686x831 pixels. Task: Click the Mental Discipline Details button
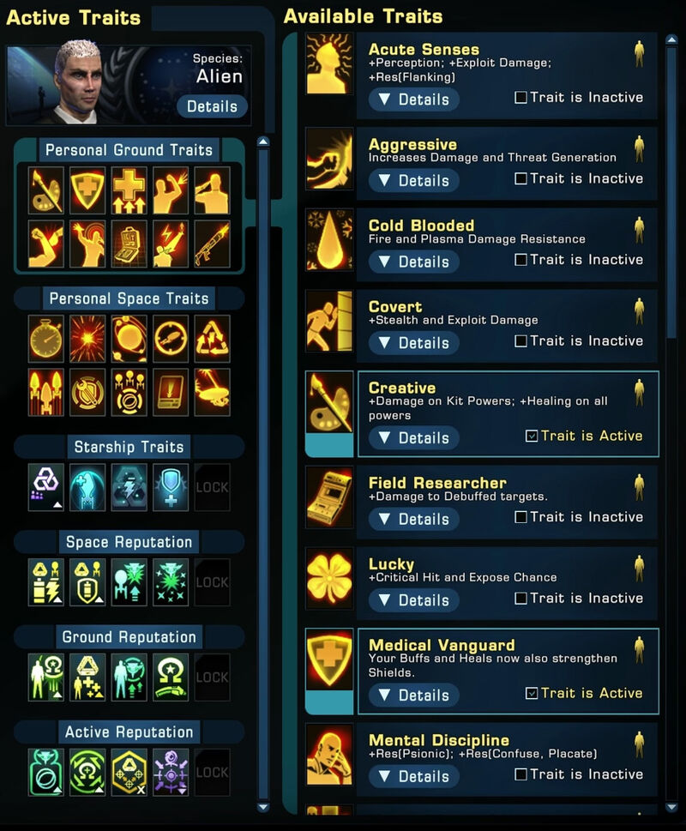point(413,776)
